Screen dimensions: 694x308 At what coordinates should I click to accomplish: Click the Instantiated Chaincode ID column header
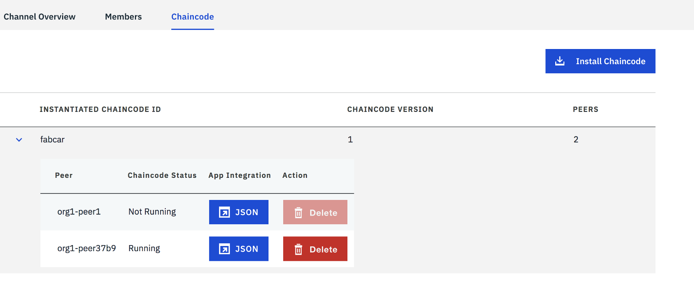[x=100, y=109]
